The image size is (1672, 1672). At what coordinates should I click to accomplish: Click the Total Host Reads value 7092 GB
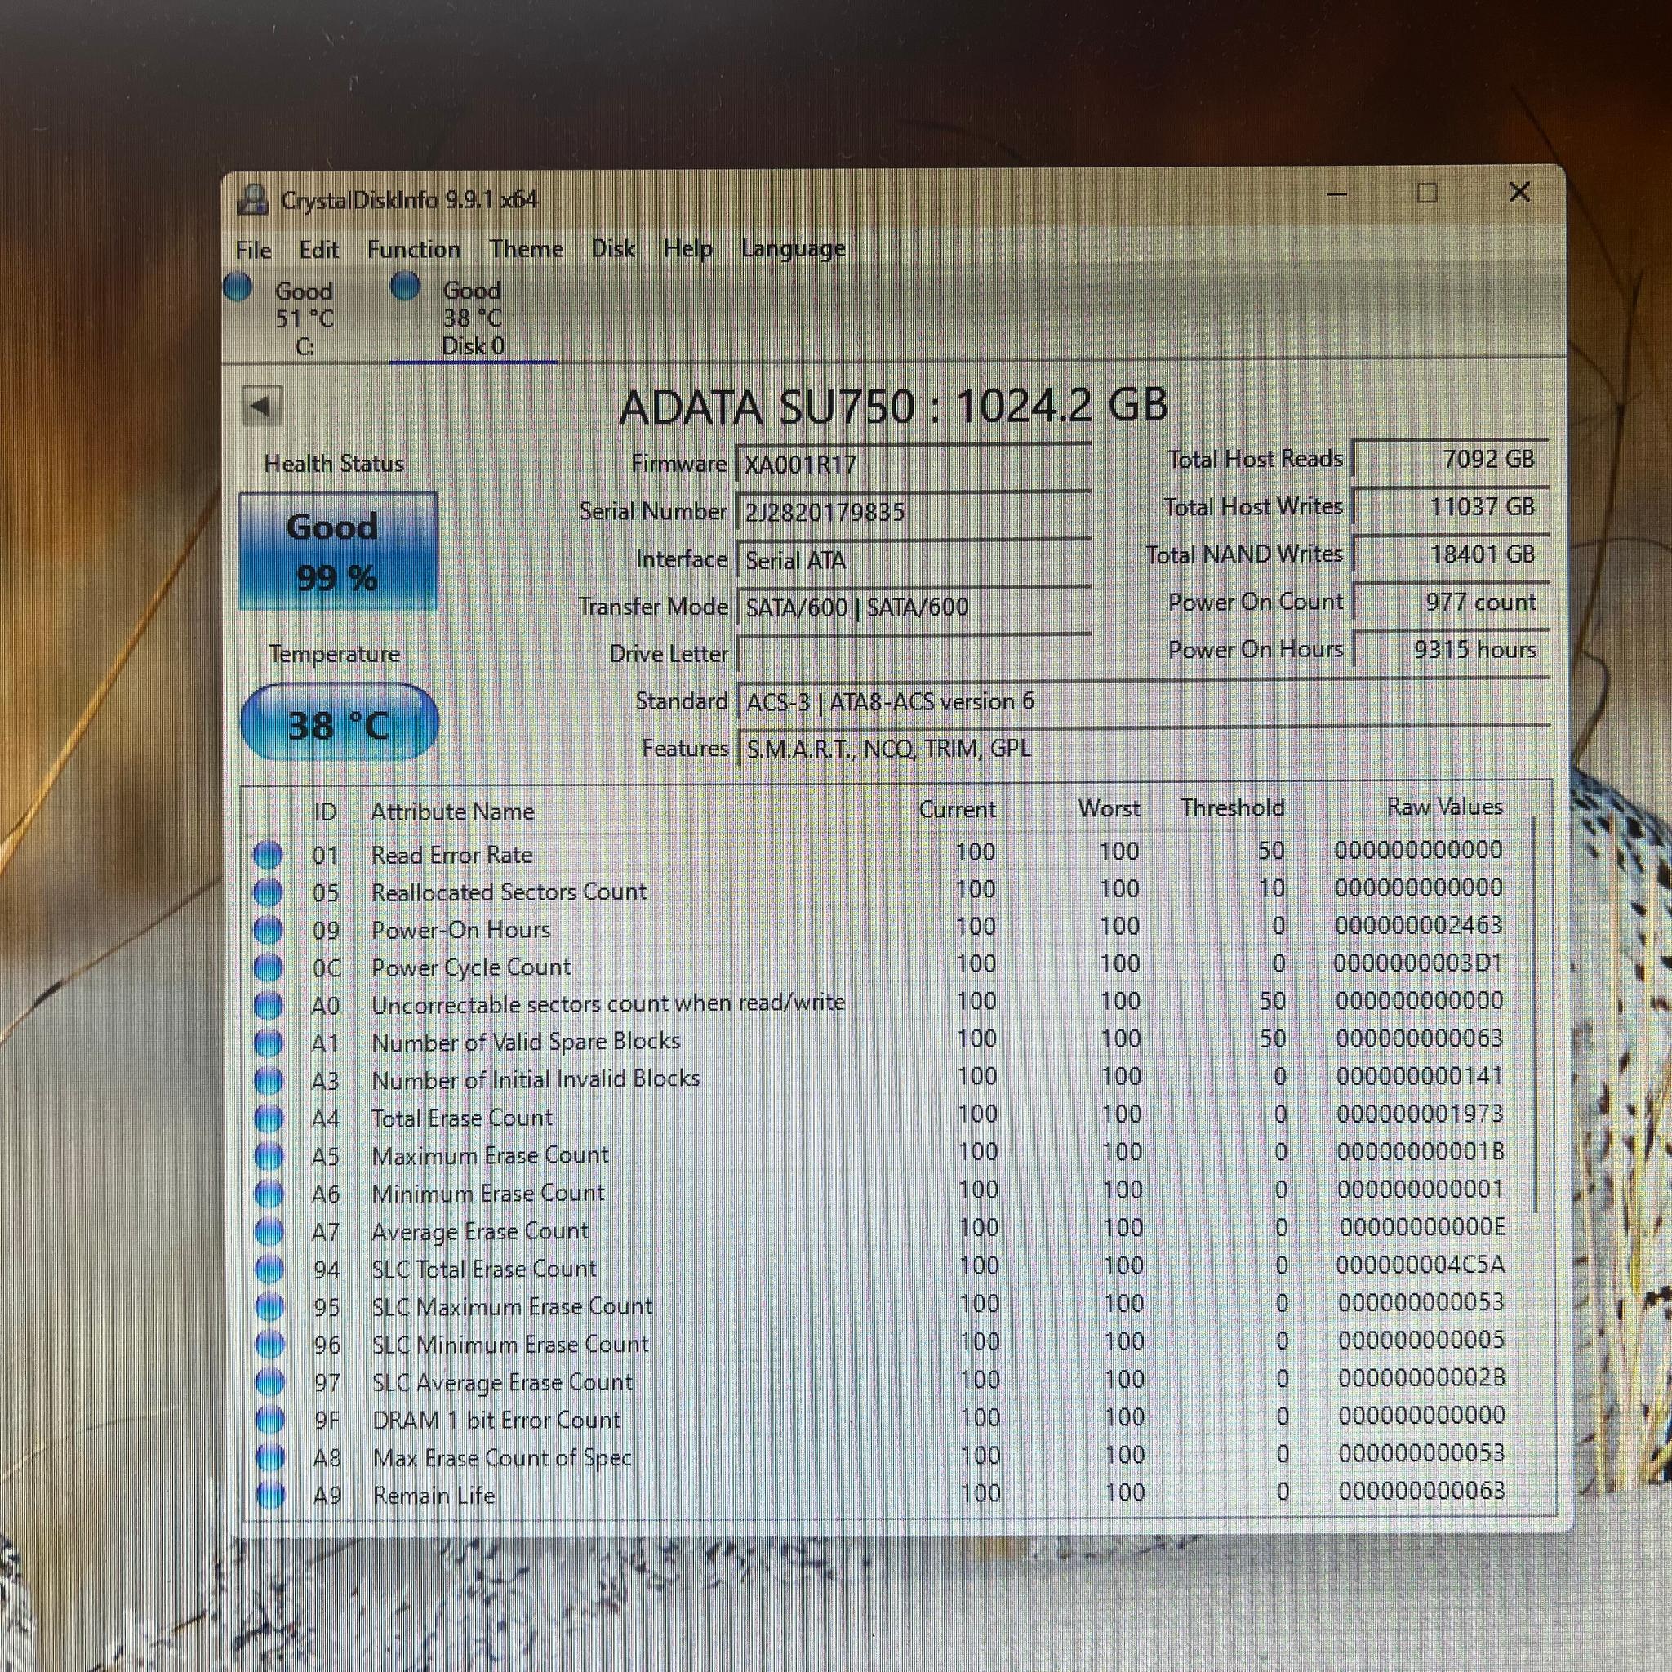1451,459
